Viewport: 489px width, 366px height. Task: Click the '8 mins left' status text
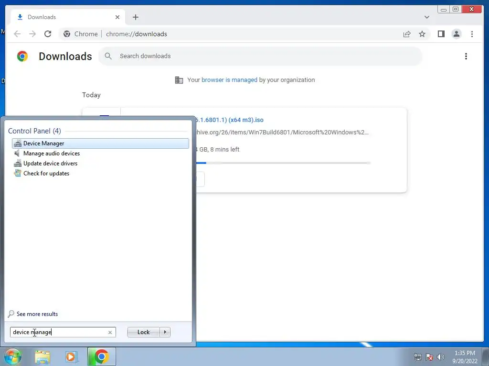point(224,149)
